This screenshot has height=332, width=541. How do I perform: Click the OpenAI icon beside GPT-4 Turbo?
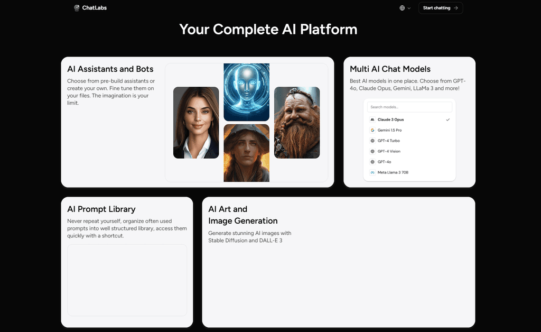(x=372, y=141)
